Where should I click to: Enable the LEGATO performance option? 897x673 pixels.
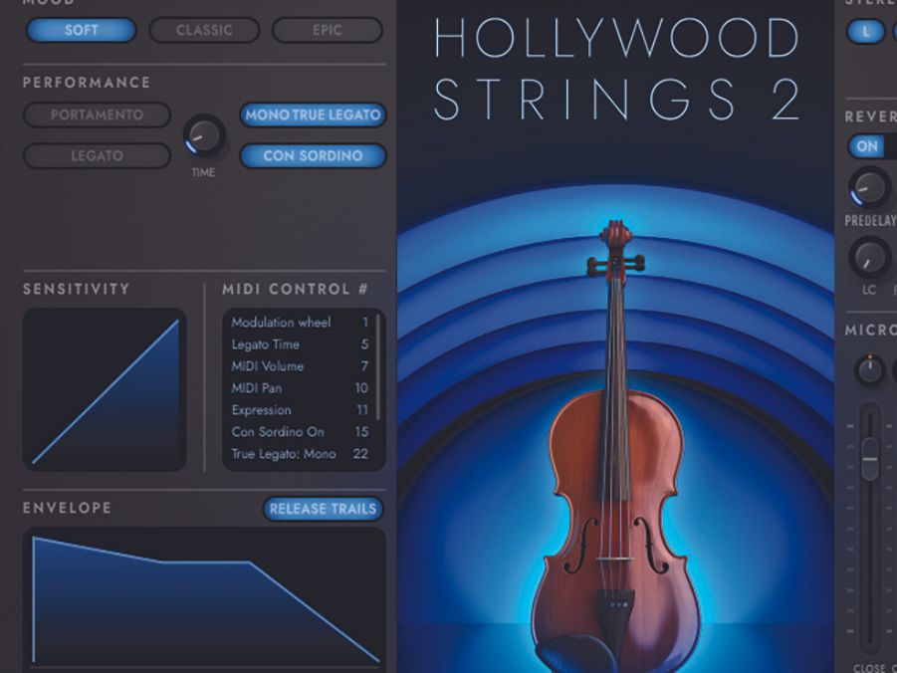[x=97, y=155]
